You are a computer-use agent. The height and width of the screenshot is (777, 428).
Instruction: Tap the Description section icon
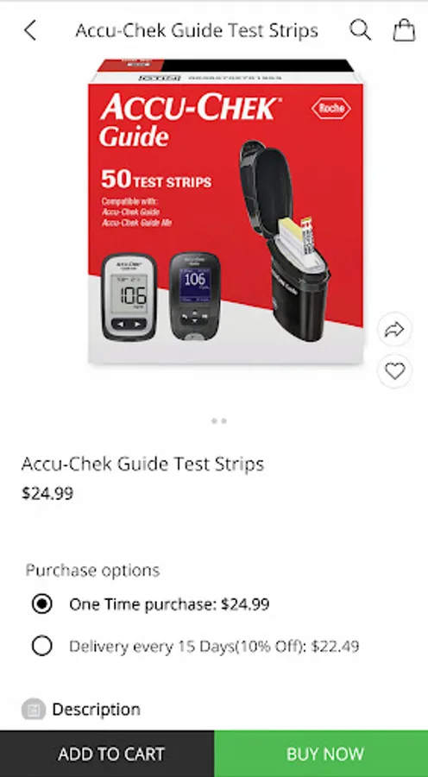tap(34, 711)
